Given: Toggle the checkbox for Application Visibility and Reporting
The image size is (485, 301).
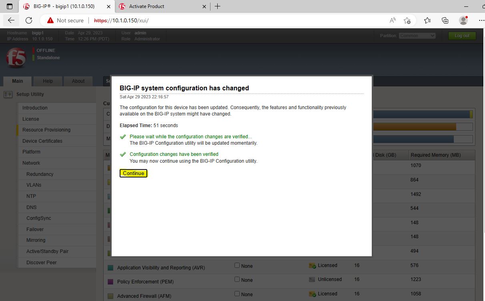Looking at the screenshot, I should [237, 265].
